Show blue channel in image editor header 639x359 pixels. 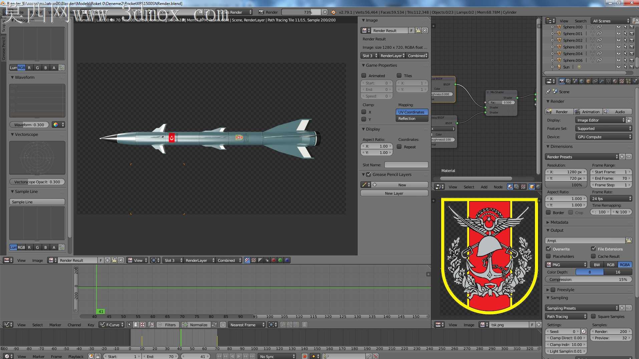pos(287,260)
